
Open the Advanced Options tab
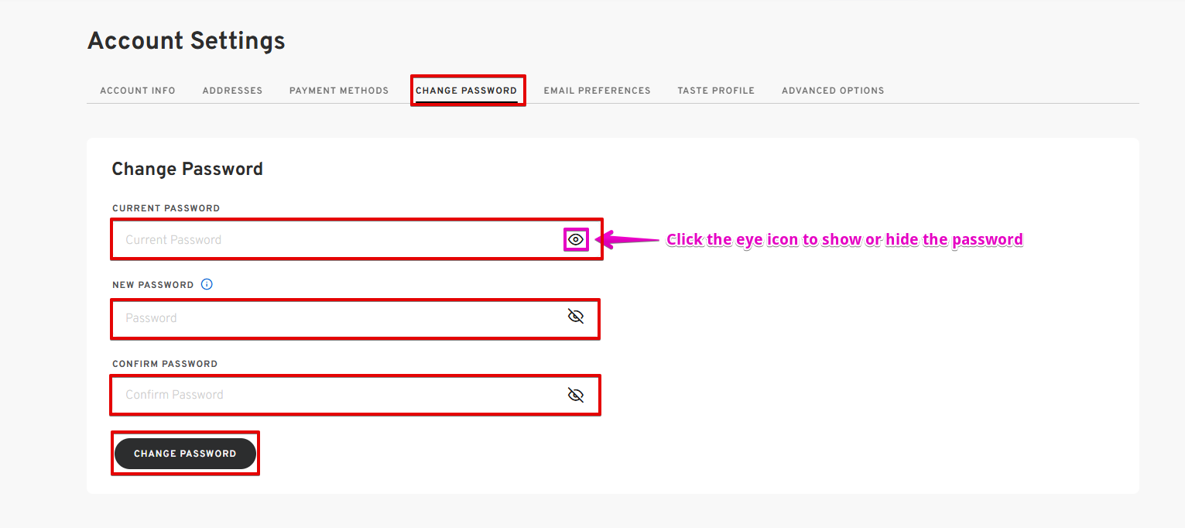[833, 91]
